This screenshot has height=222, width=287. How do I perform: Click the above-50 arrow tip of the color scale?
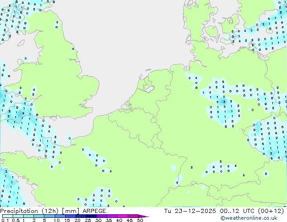143,216
